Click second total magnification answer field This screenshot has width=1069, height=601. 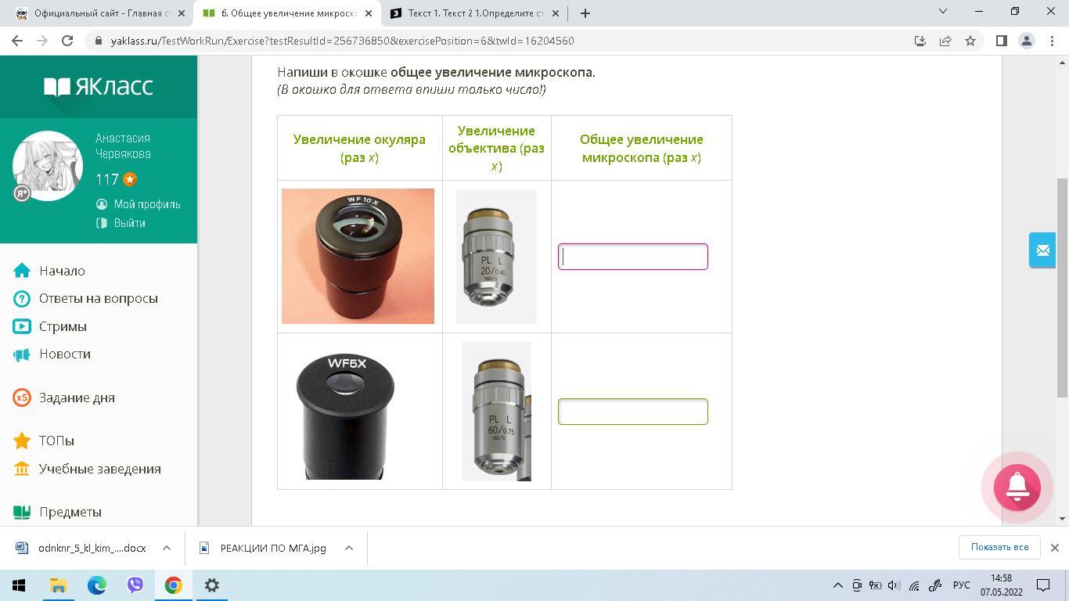[x=632, y=412]
